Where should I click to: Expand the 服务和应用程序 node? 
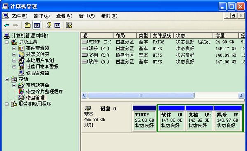7,104
